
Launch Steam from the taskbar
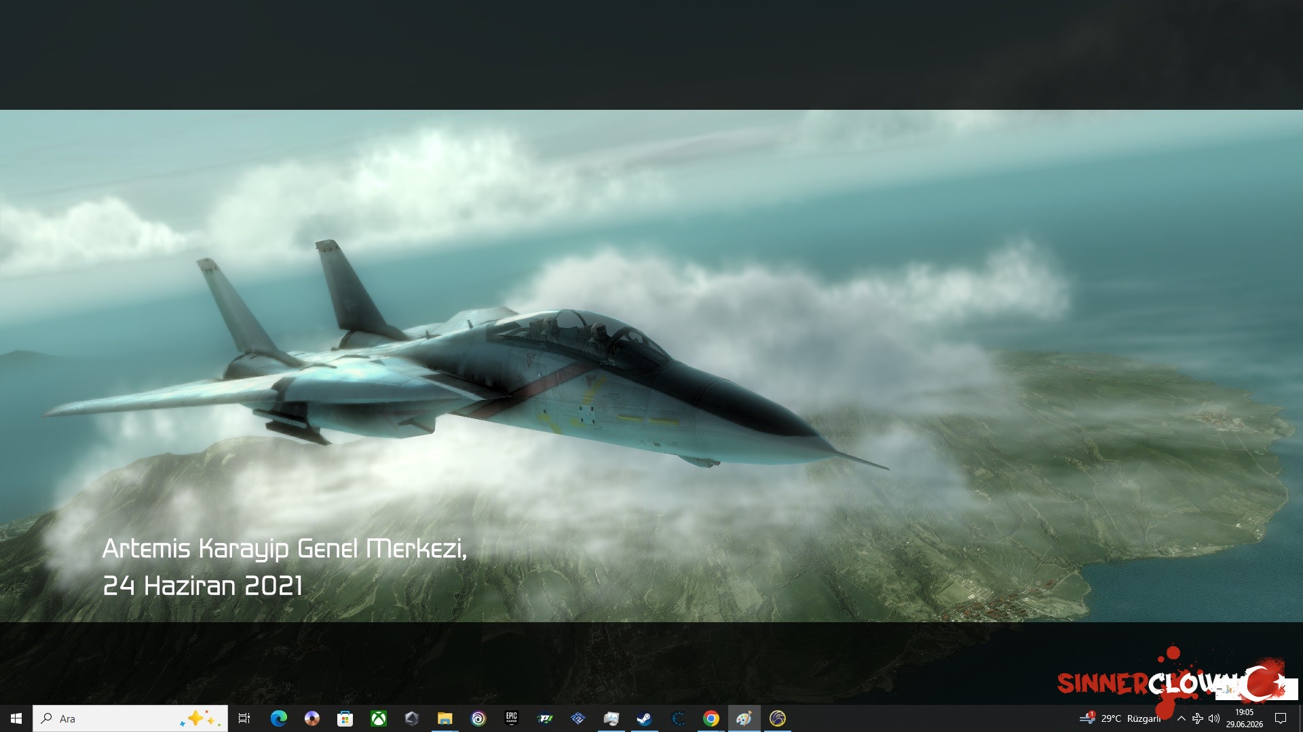pos(644,718)
